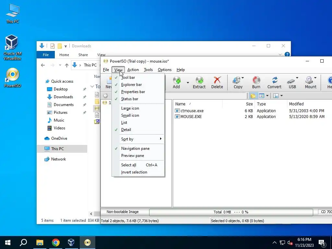Open the Options menu
332x249 pixels.
tap(164, 70)
